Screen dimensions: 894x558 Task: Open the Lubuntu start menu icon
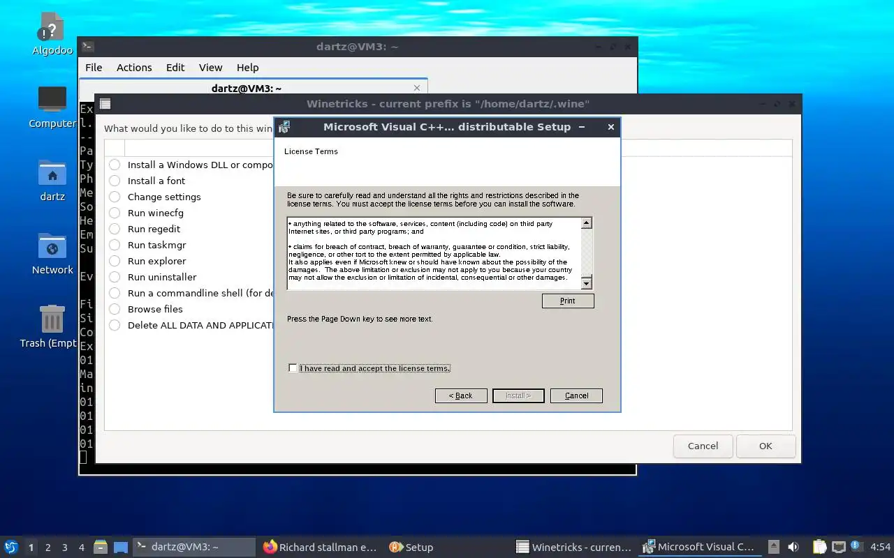[11, 547]
